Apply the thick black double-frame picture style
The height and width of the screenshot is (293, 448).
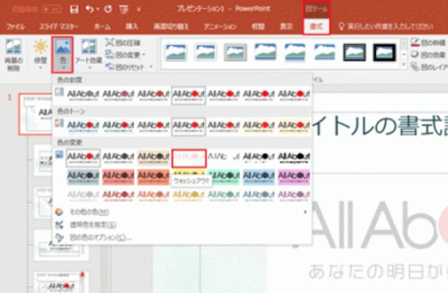pos(384,52)
